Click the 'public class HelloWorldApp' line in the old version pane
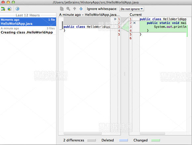This screenshot has width=192, height=145. pyautogui.click(x=87, y=27)
